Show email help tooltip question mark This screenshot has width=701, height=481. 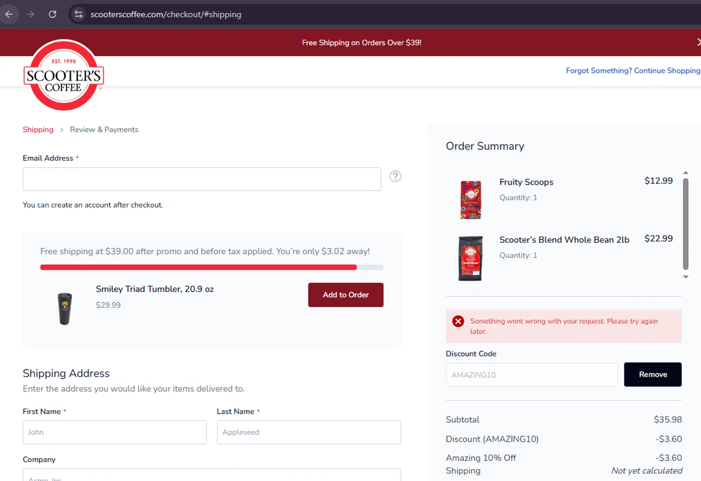pyautogui.click(x=395, y=176)
